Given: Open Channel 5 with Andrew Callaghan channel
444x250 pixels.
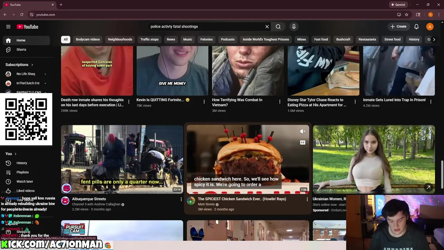Looking at the screenshot, I should (x=96, y=205).
